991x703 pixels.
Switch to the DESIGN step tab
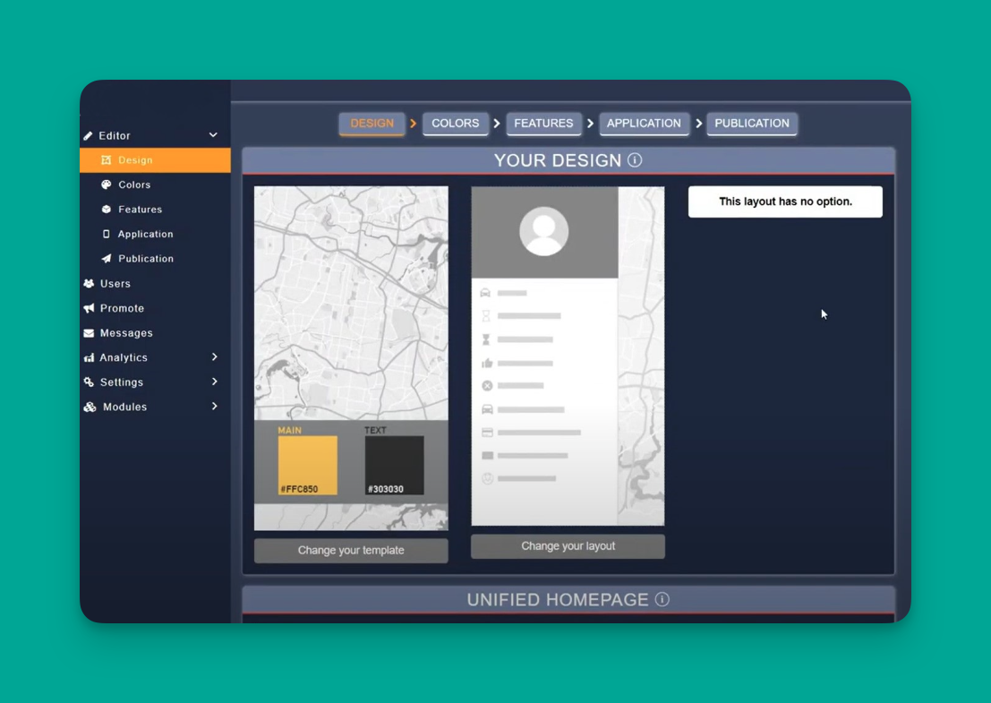372,124
